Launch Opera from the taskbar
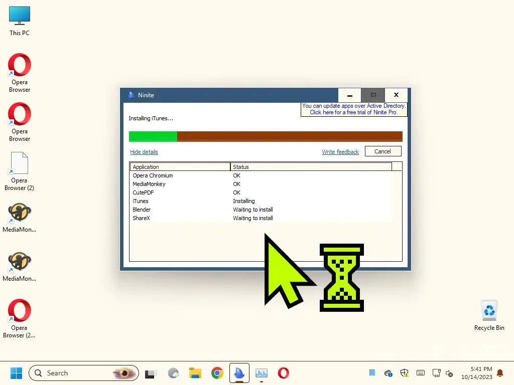Image resolution: width=514 pixels, height=385 pixels. pyautogui.click(x=284, y=373)
